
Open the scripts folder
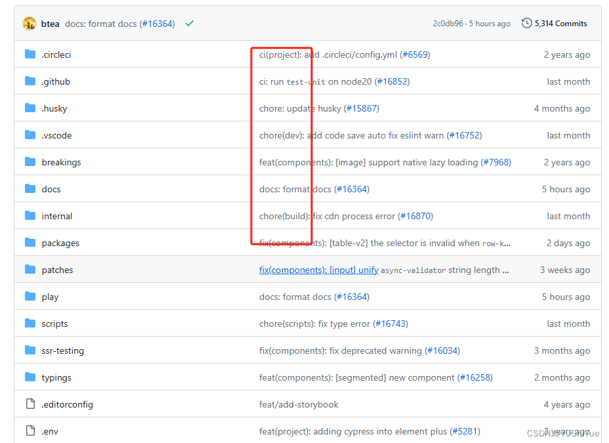(54, 324)
